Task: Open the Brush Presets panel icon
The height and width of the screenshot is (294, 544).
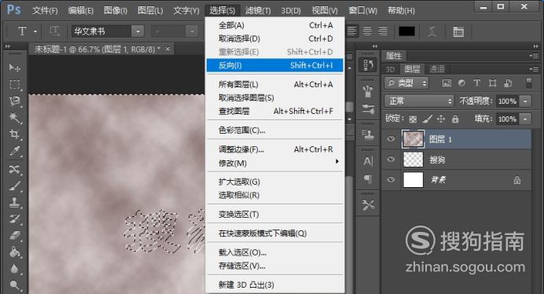Action: 368,109
